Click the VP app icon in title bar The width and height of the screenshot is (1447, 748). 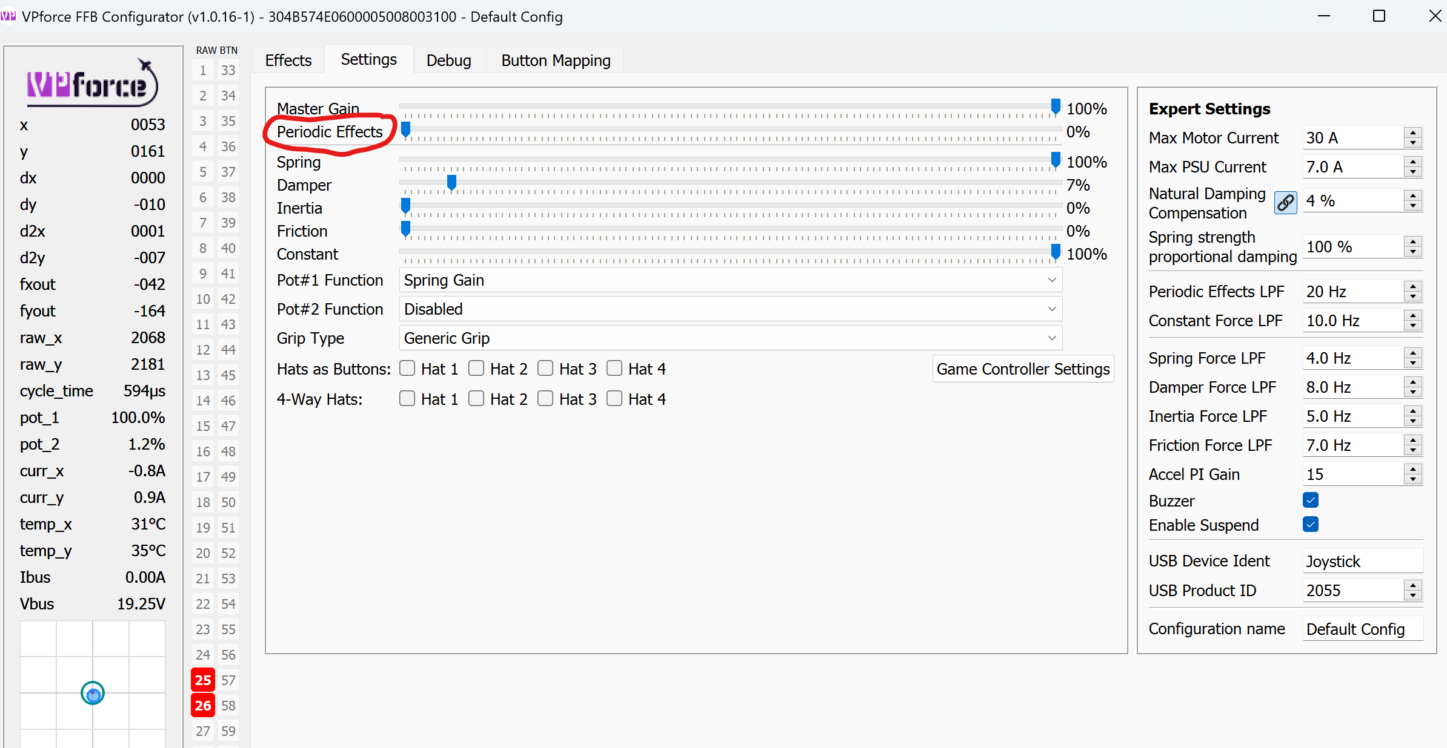8,16
